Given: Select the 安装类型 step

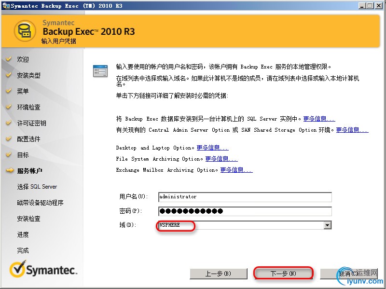Looking at the screenshot, I should click(x=28, y=75).
